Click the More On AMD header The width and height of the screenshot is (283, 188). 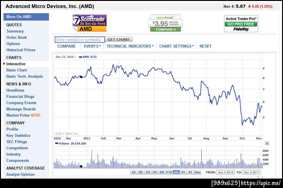tap(26, 17)
